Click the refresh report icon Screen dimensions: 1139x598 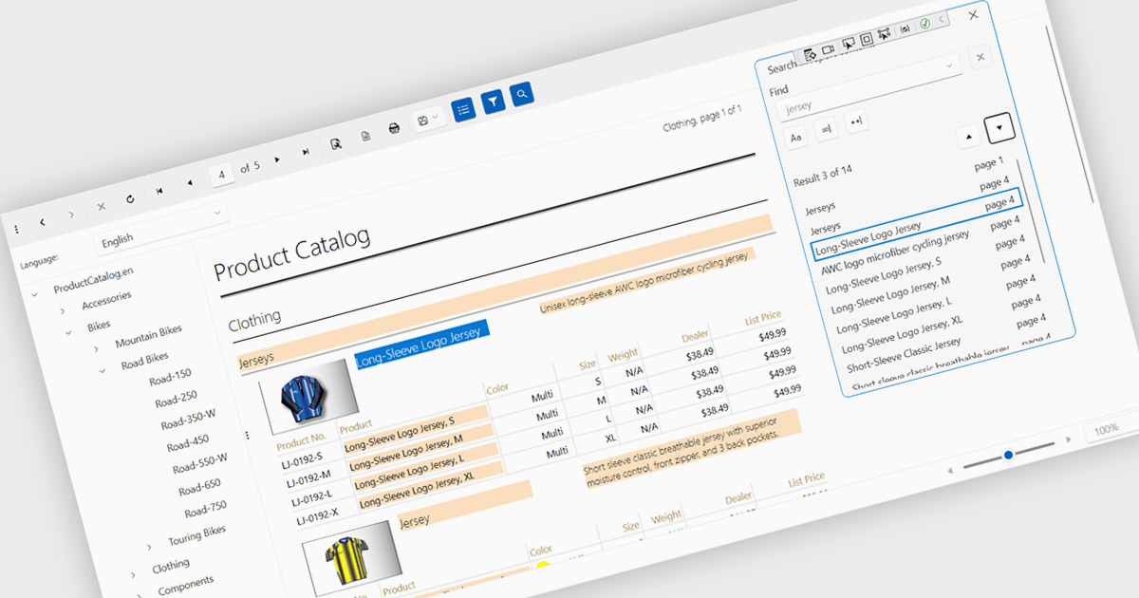(130, 198)
